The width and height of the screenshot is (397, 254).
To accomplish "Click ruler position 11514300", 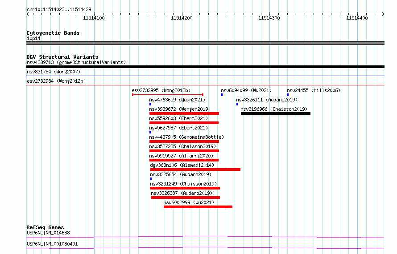I will (269, 18).
